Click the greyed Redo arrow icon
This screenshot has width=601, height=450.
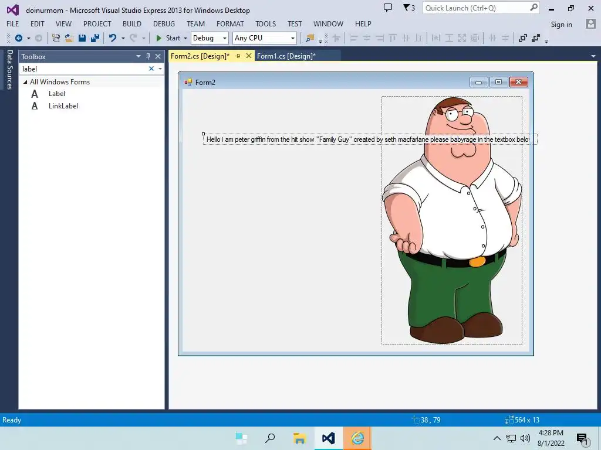click(133, 38)
